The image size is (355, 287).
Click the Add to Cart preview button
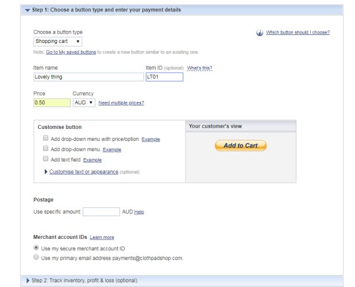241,146
